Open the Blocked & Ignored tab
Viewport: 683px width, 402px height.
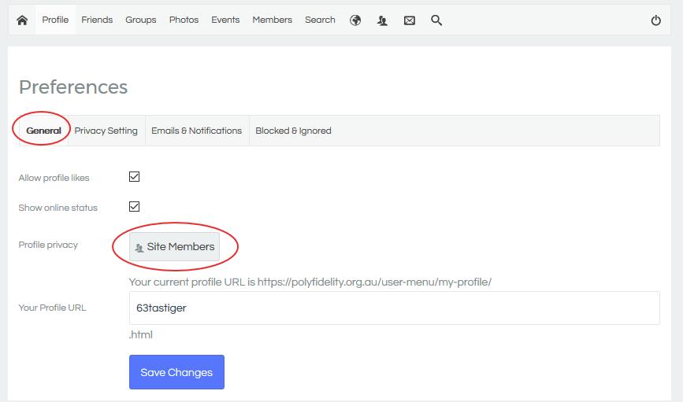tap(293, 131)
